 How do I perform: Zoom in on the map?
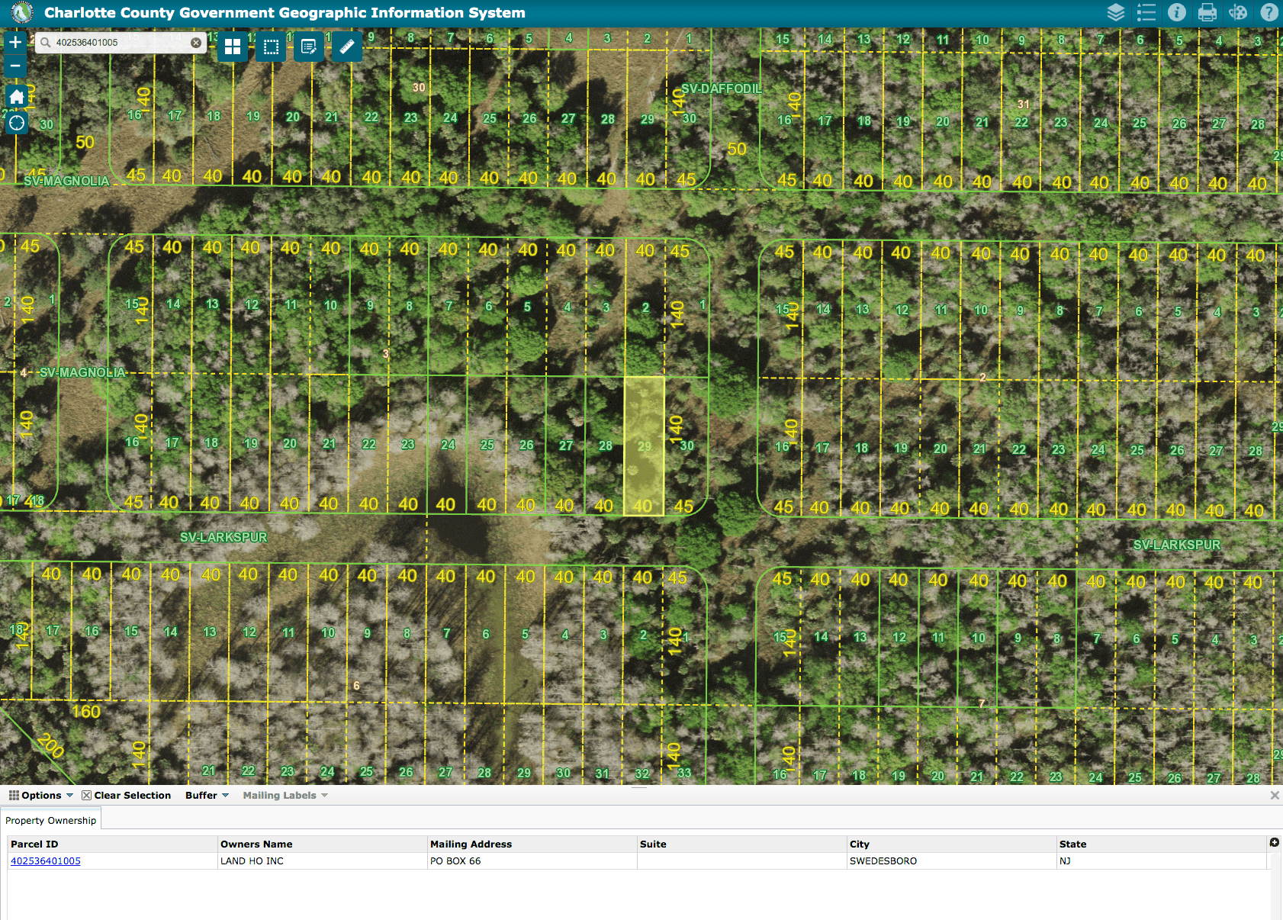coord(15,43)
